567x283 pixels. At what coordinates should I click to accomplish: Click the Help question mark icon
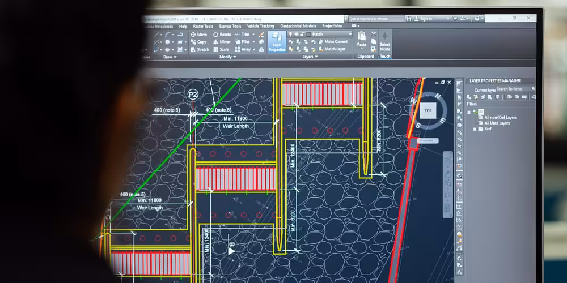tap(477, 19)
